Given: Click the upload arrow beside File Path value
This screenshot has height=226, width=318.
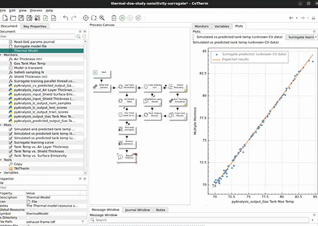Looking at the screenshot, I should (x=83, y=222).
